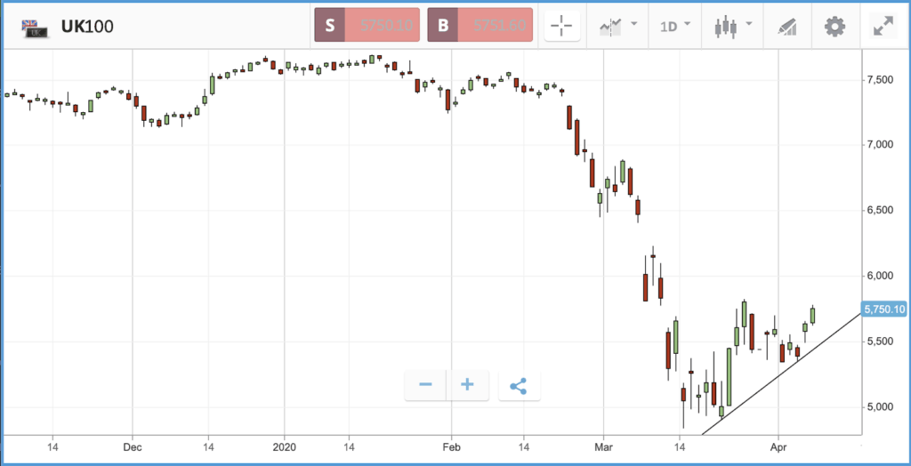This screenshot has height=466, width=911.
Task: Click the UK100 flag instrument icon
Action: [32, 28]
